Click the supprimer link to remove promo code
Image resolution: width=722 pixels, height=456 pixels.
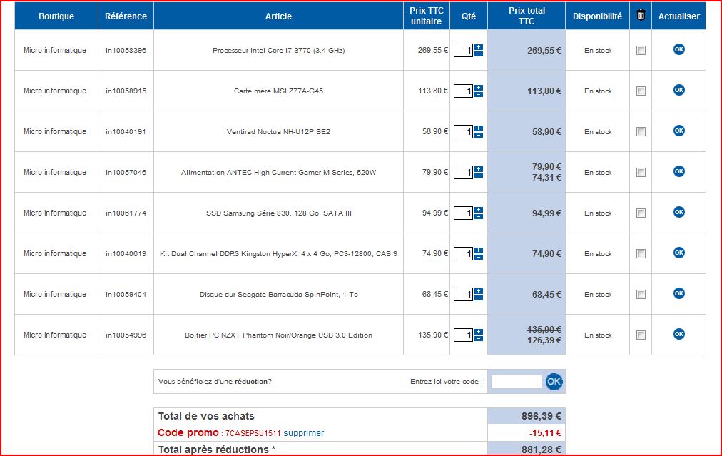click(x=303, y=433)
